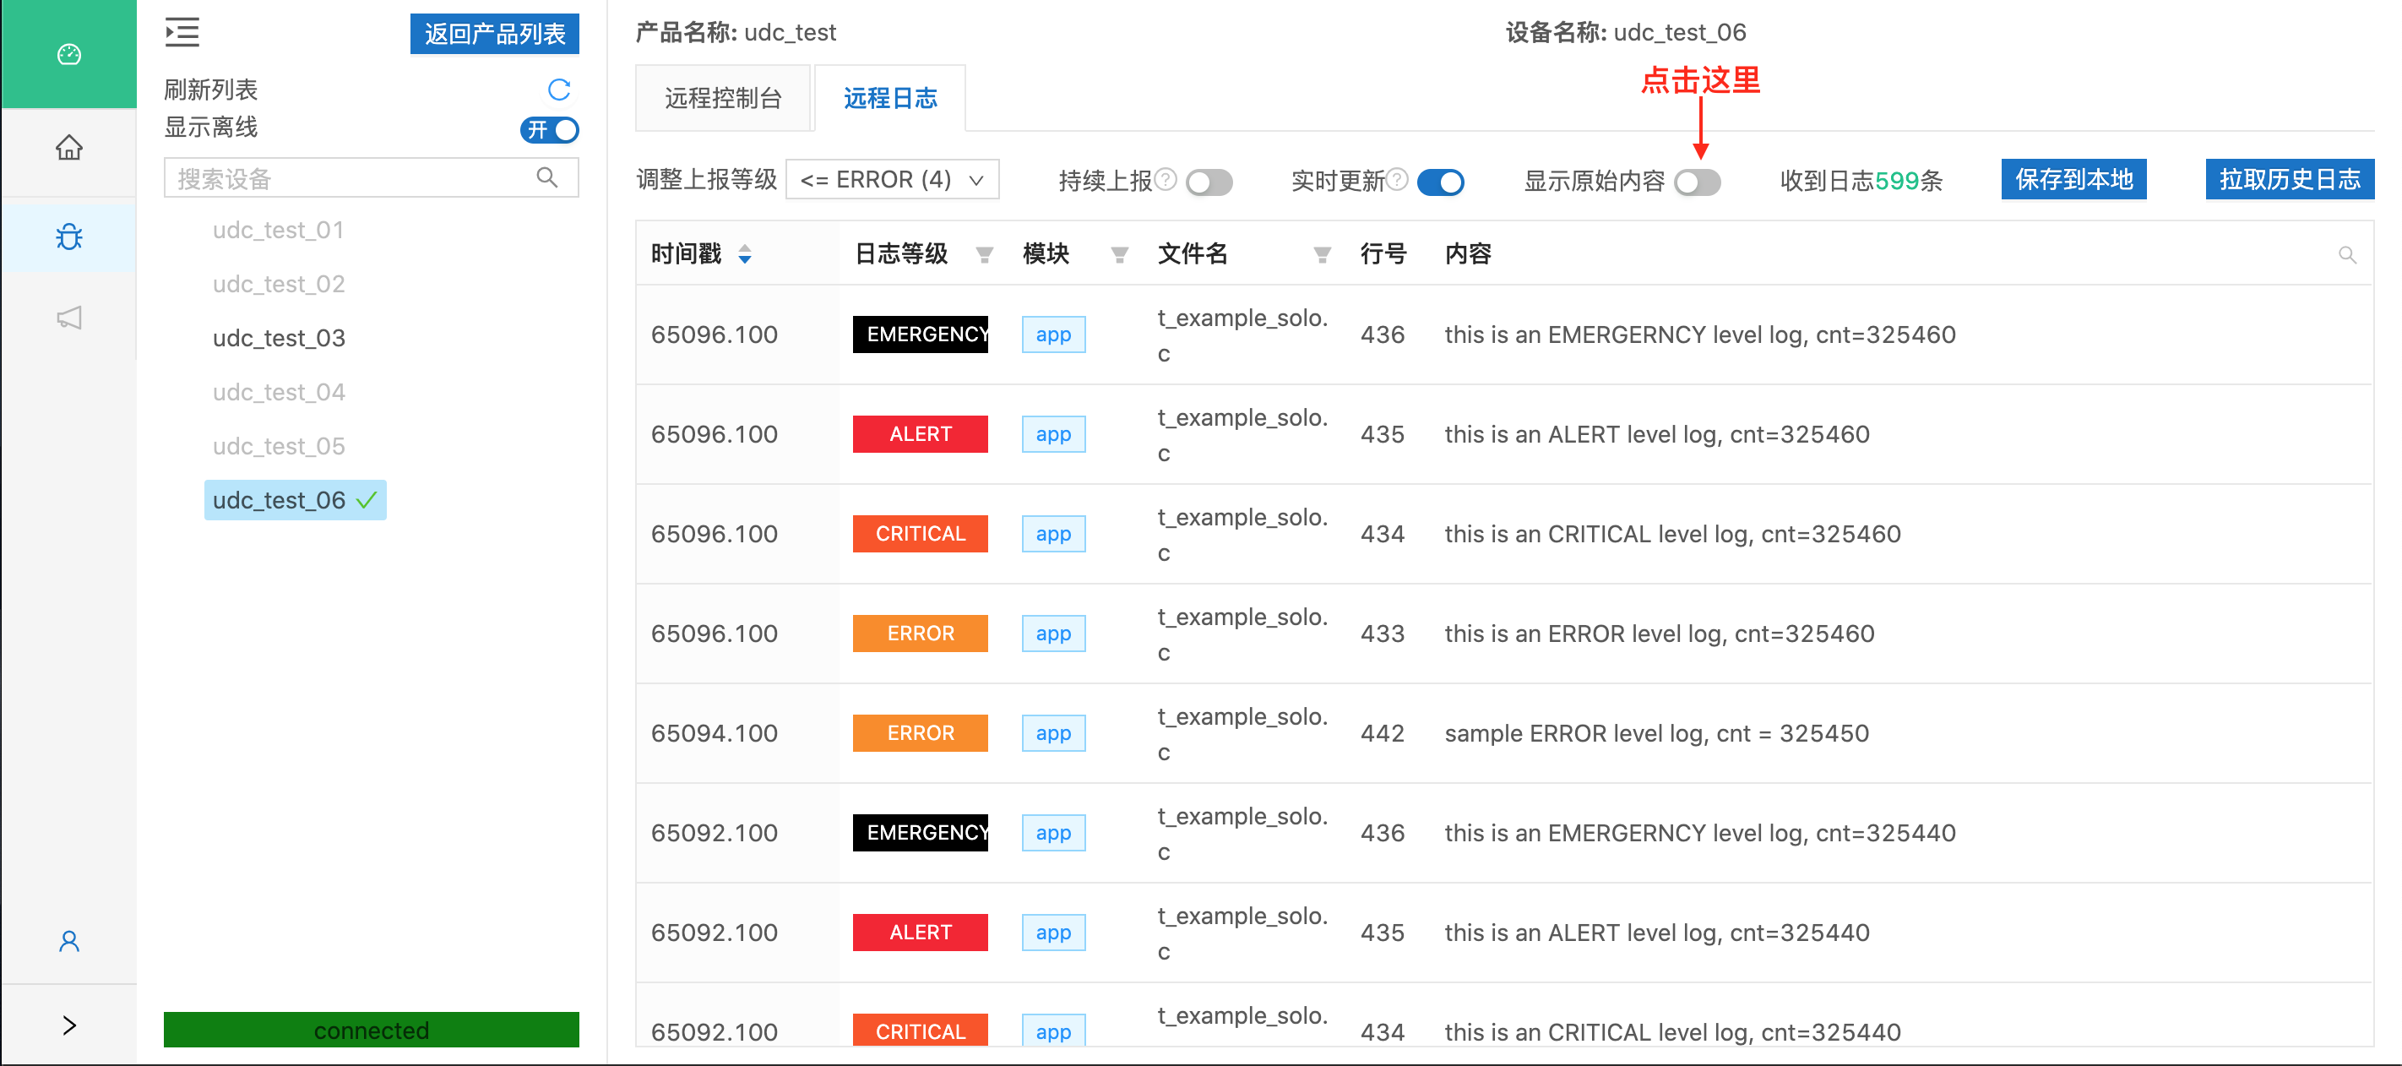
Task: Open the 模块 column filter icon
Action: [x=1120, y=254]
